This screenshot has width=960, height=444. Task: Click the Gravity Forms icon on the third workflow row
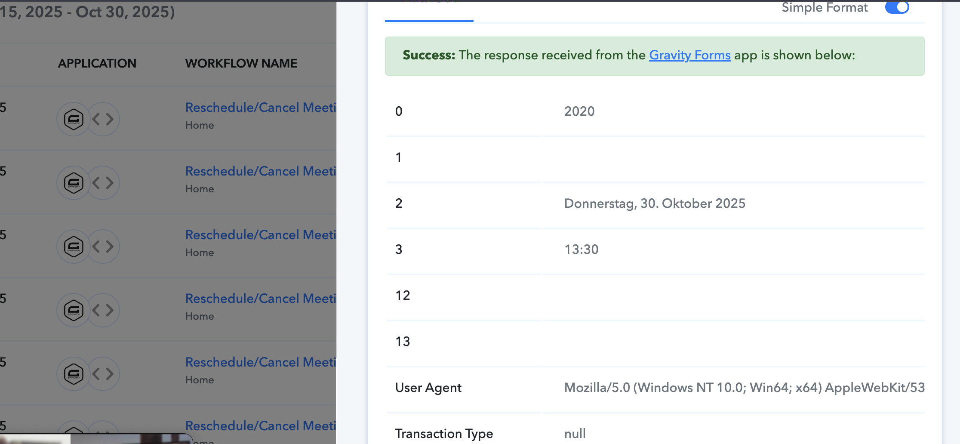(73, 246)
